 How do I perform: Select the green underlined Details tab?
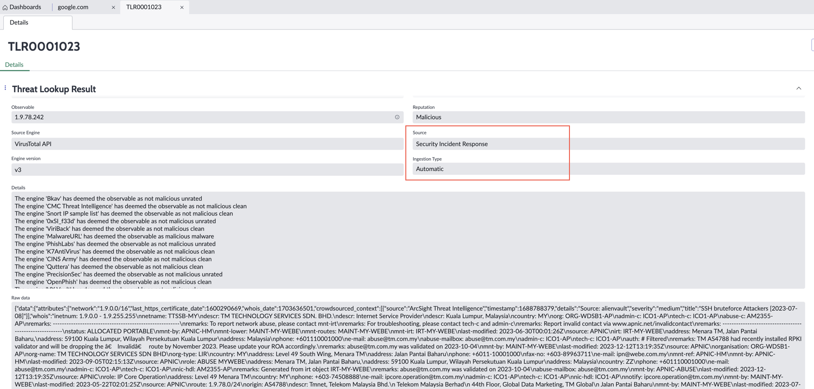(14, 65)
